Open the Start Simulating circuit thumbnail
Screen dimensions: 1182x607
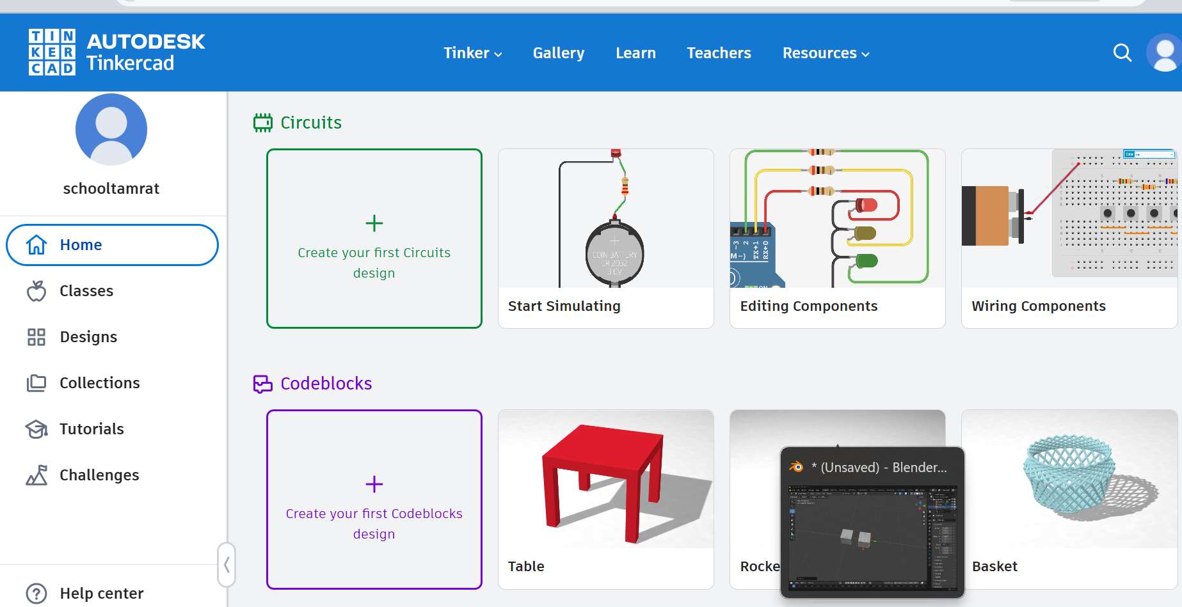(x=606, y=219)
